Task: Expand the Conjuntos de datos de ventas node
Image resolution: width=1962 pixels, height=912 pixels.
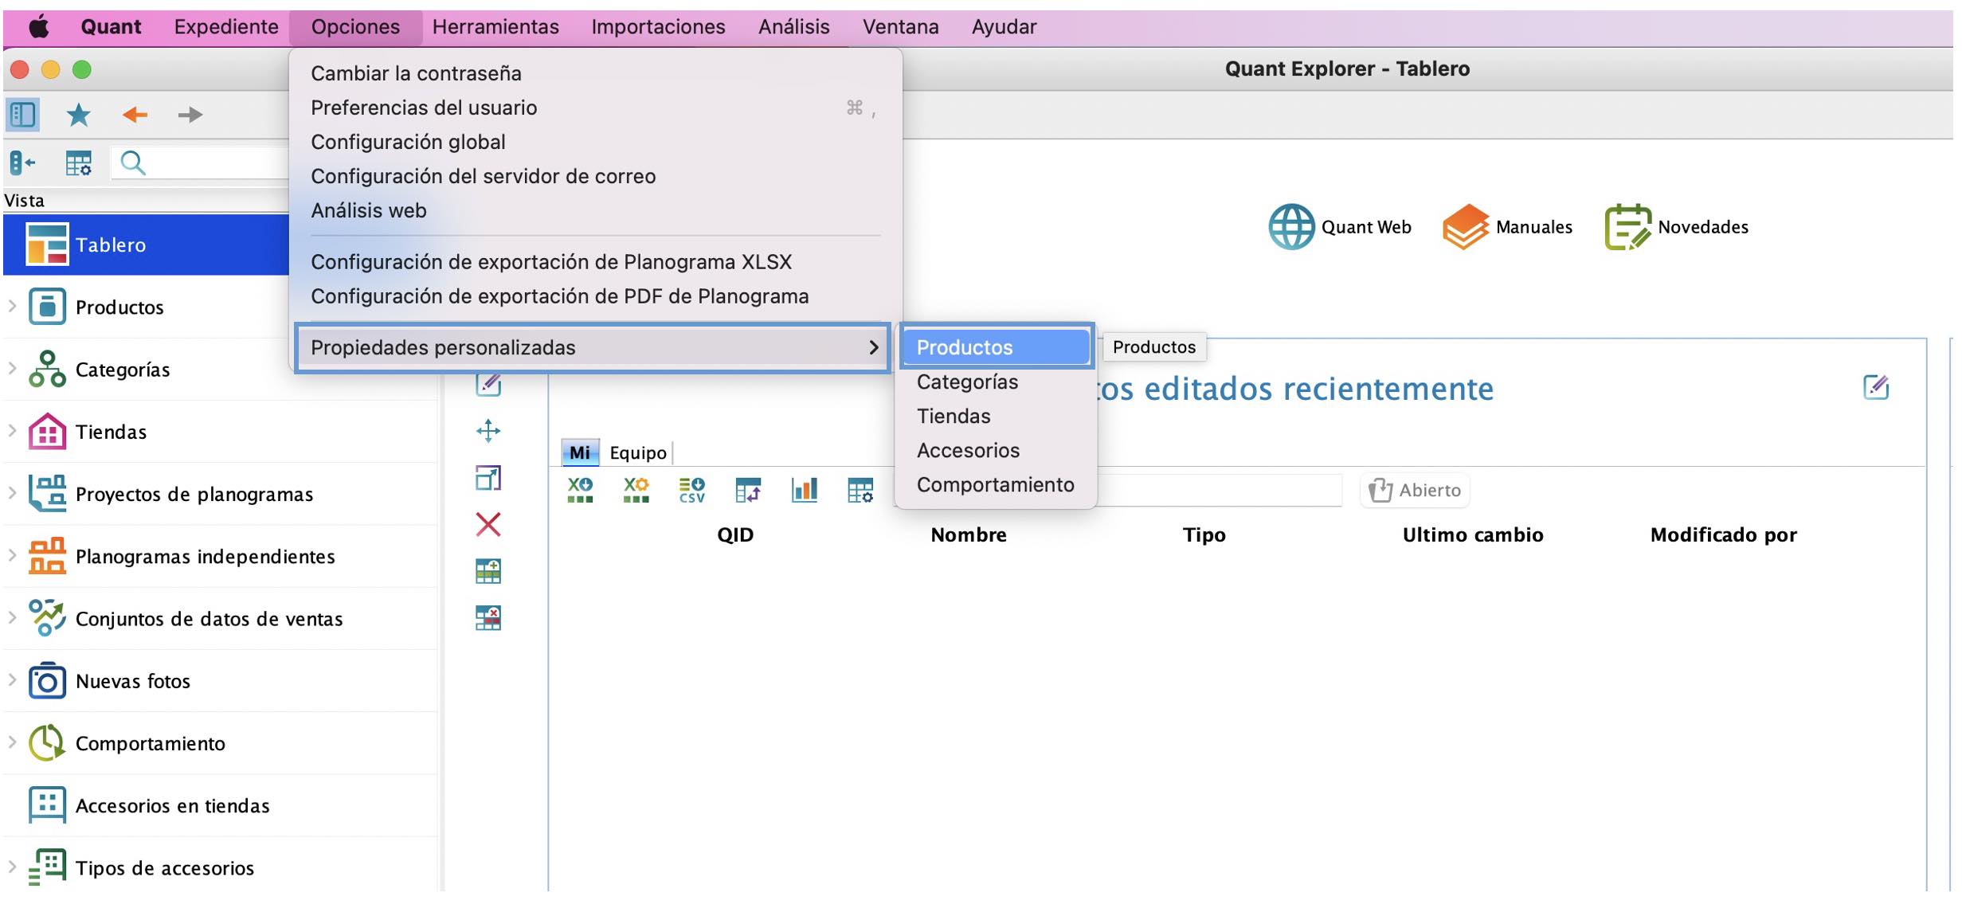Action: [12, 618]
